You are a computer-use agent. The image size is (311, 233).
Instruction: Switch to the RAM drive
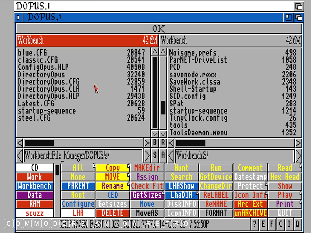coord(34,204)
